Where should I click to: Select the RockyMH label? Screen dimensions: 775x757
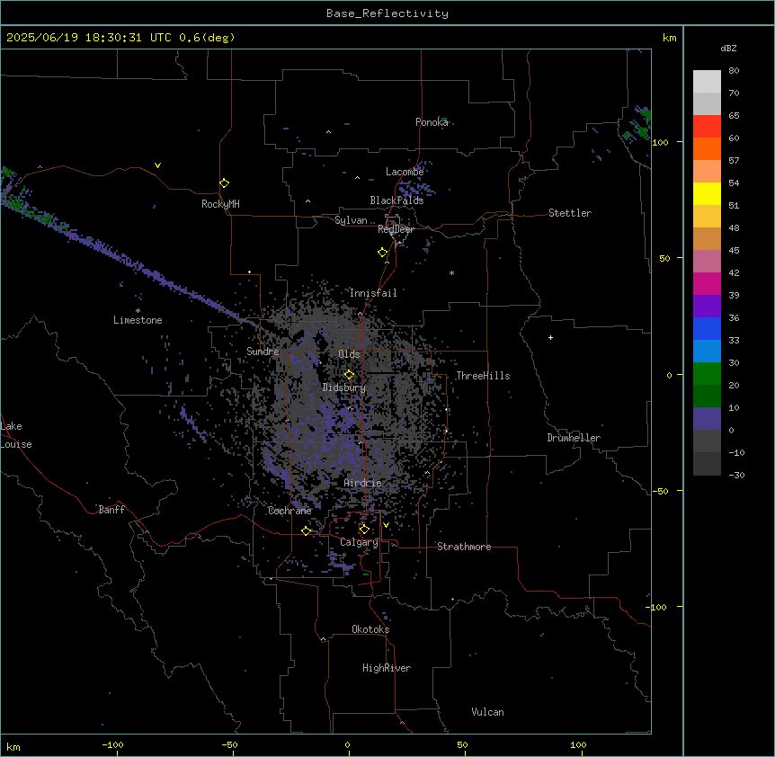click(220, 204)
